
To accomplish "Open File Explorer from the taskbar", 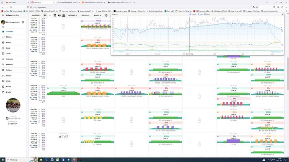I will click(41, 160).
